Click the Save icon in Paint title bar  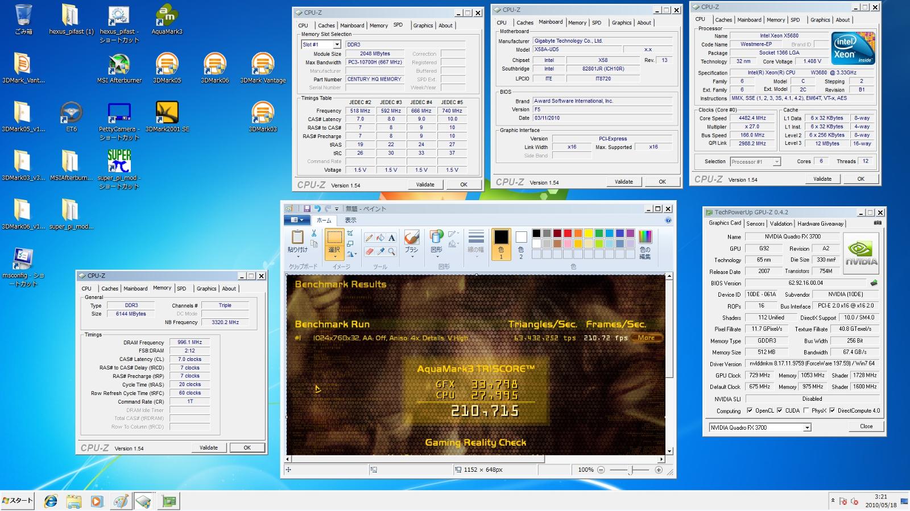point(307,209)
